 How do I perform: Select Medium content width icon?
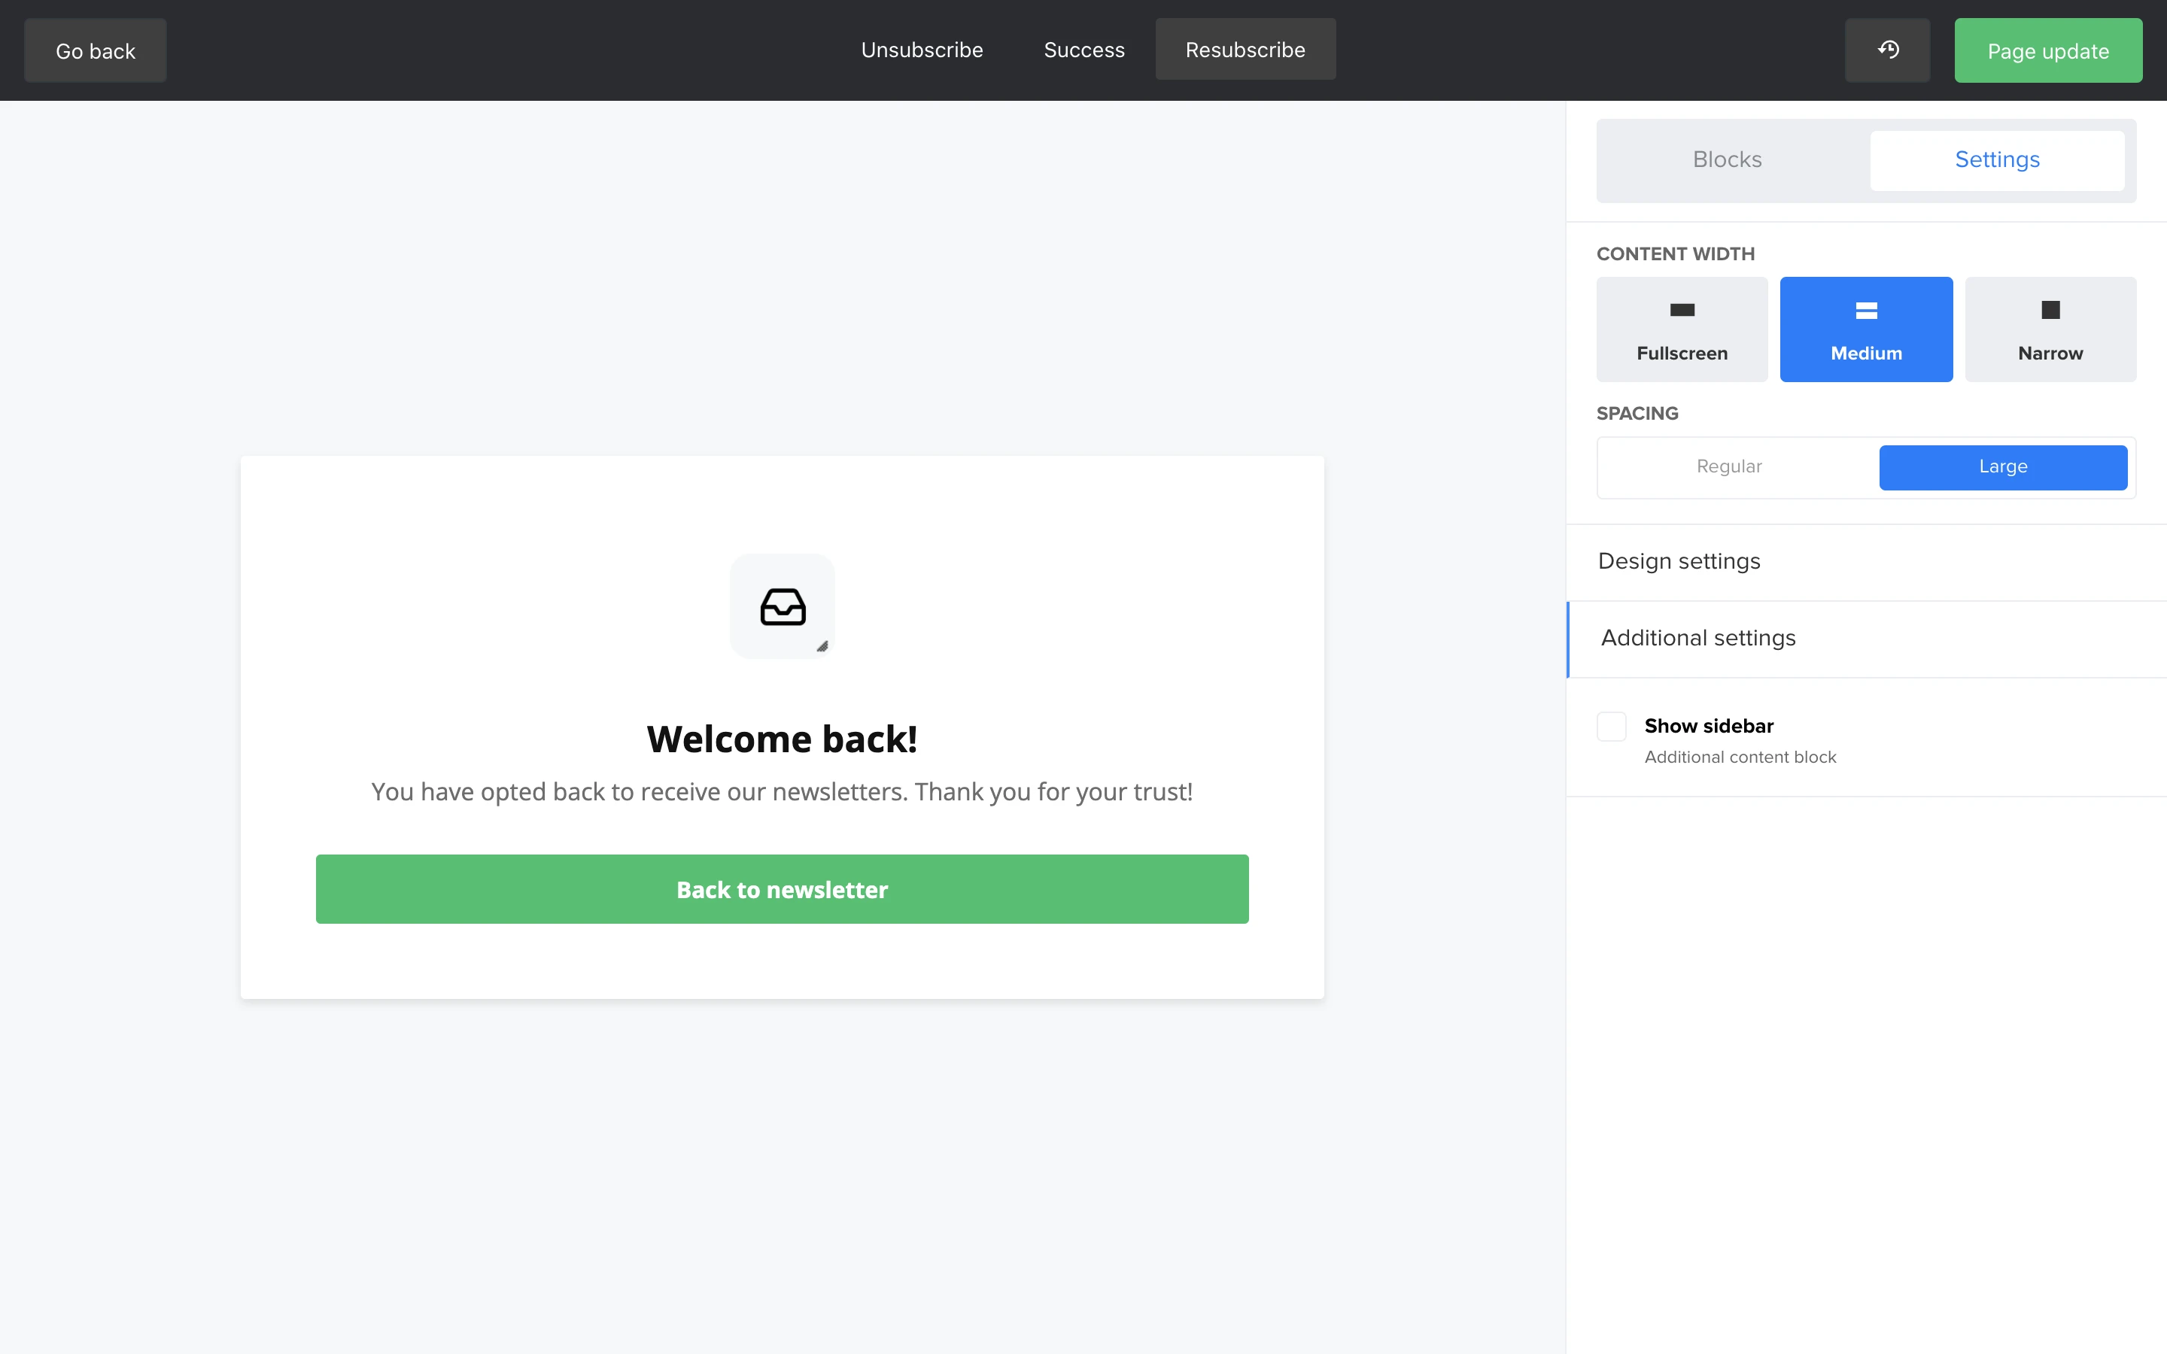coord(1865,311)
